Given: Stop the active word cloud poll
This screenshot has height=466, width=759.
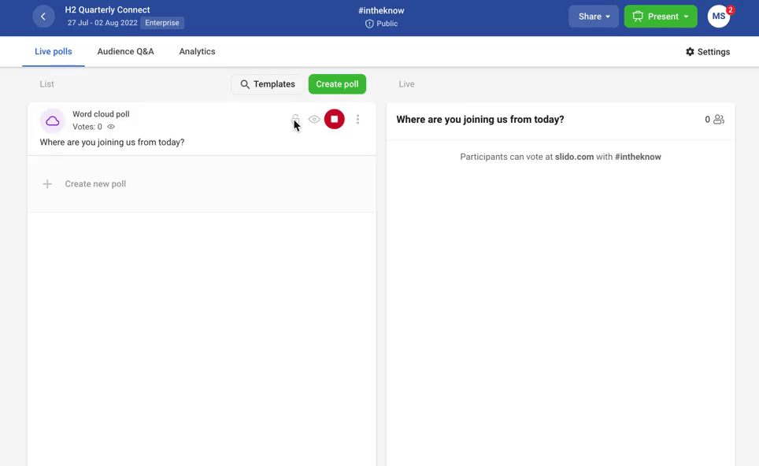Looking at the screenshot, I should [335, 119].
